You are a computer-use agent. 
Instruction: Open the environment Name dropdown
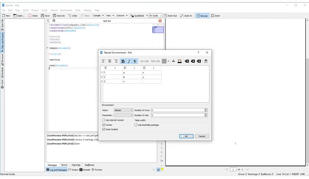tap(123, 110)
